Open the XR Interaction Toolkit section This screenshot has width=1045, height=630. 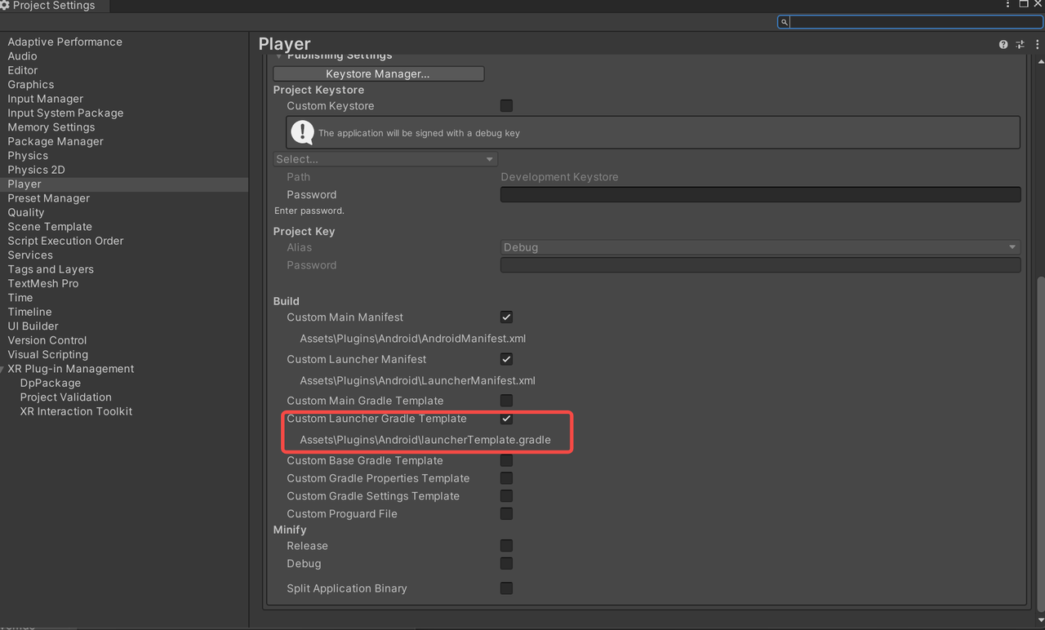[75, 411]
